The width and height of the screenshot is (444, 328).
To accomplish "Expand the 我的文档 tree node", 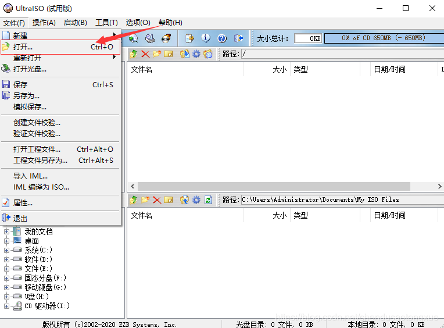I will pos(6,231).
